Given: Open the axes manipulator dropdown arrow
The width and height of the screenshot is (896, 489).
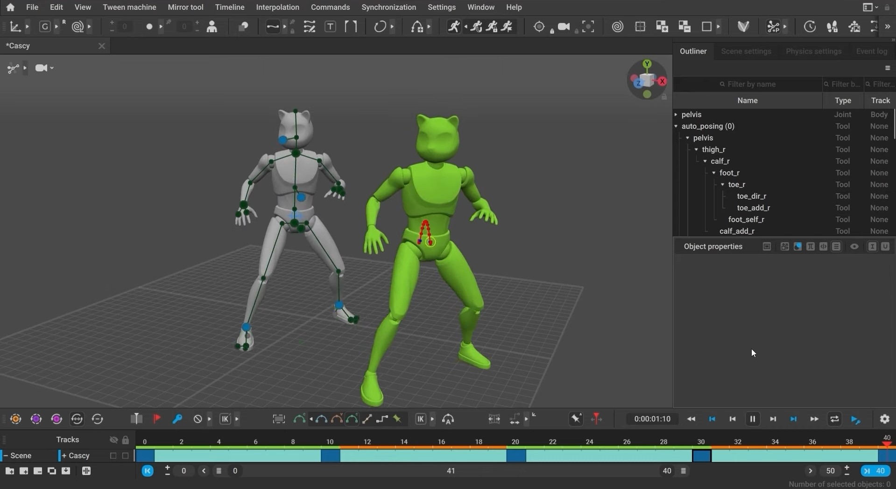Looking at the screenshot, I should point(28,27).
